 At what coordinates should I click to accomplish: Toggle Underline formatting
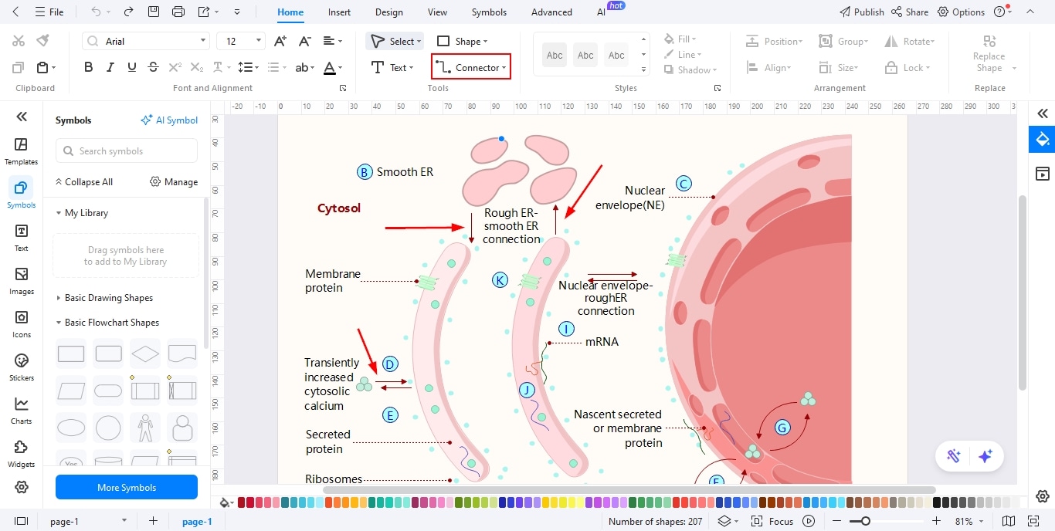pyautogui.click(x=131, y=68)
